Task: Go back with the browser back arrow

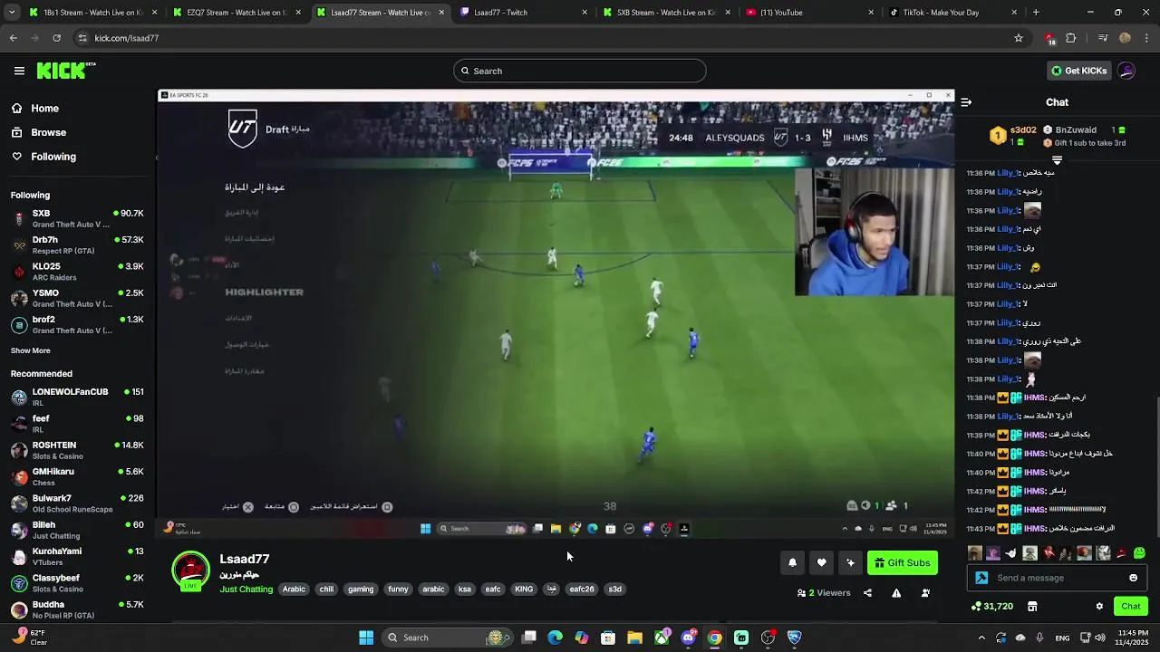Action: [13, 38]
